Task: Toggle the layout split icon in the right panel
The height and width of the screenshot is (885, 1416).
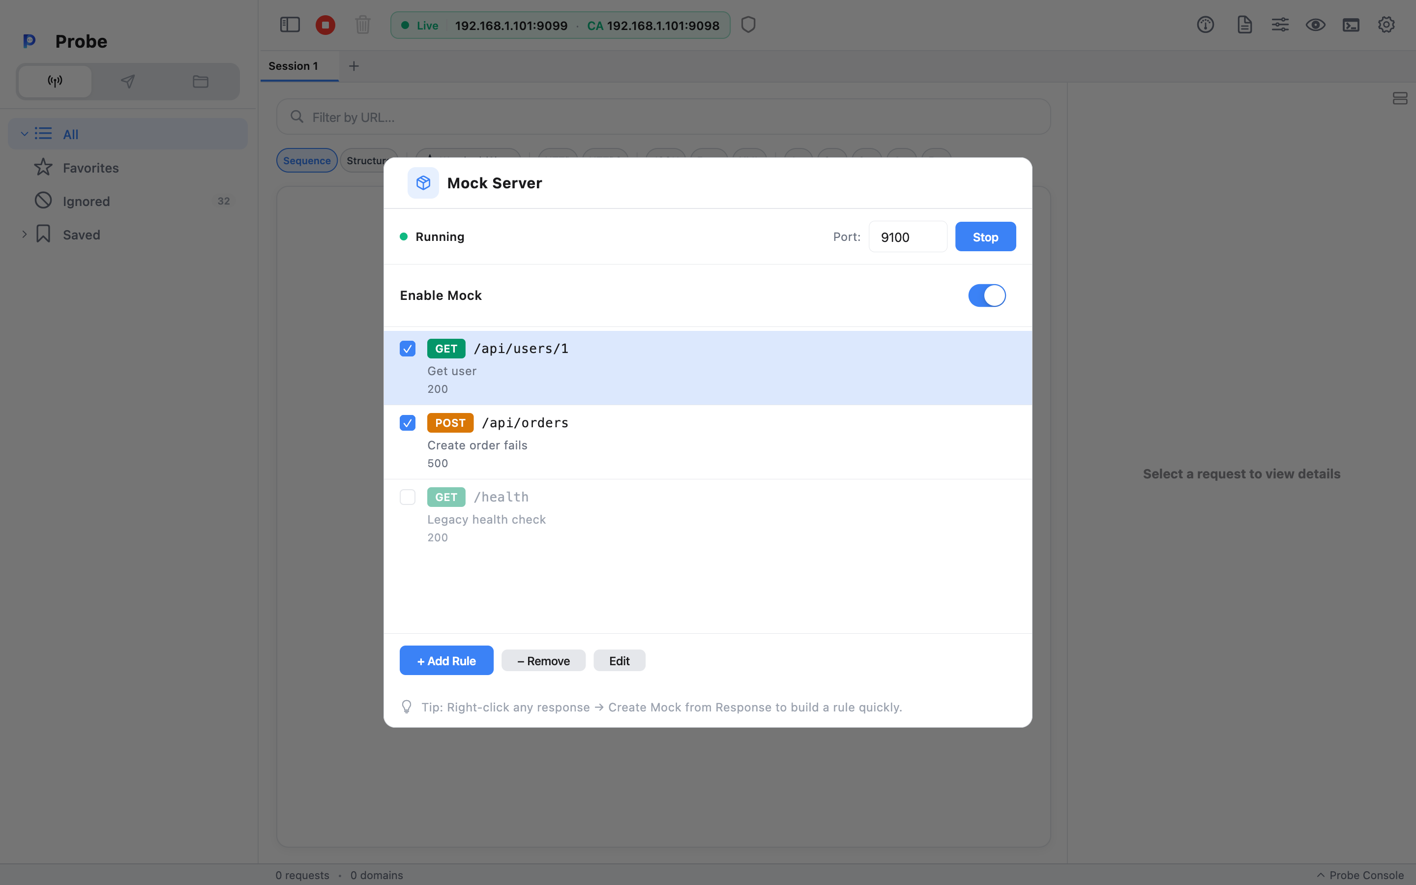Action: (x=1400, y=98)
